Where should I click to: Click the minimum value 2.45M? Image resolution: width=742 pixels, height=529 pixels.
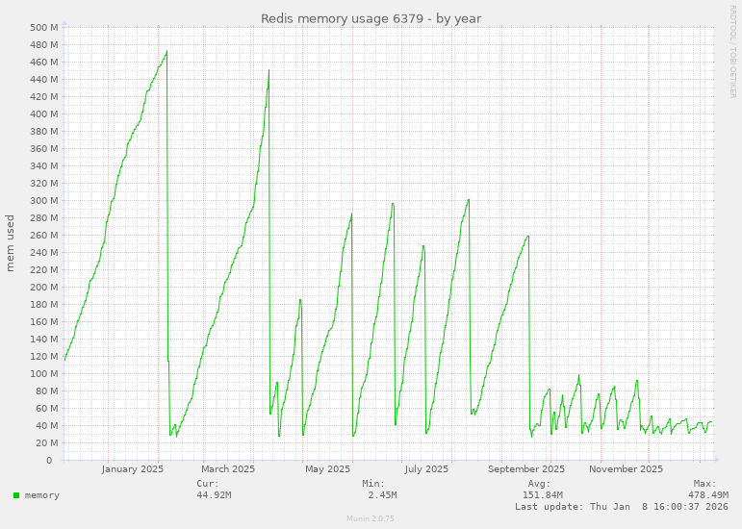382,495
